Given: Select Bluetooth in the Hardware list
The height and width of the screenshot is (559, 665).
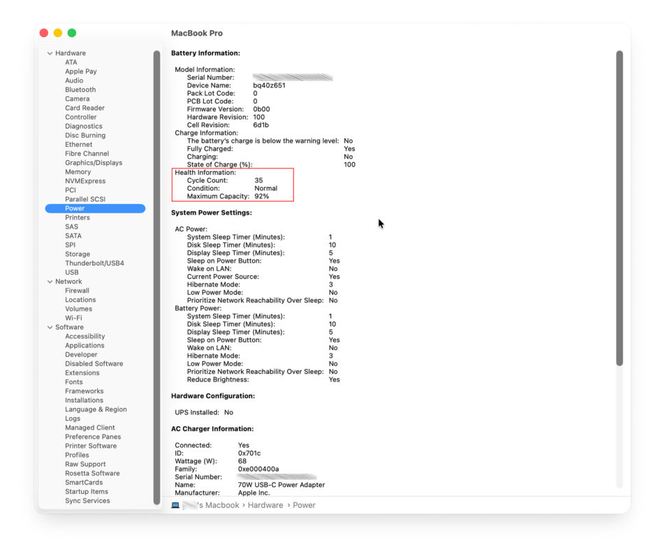Looking at the screenshot, I should click(x=80, y=89).
